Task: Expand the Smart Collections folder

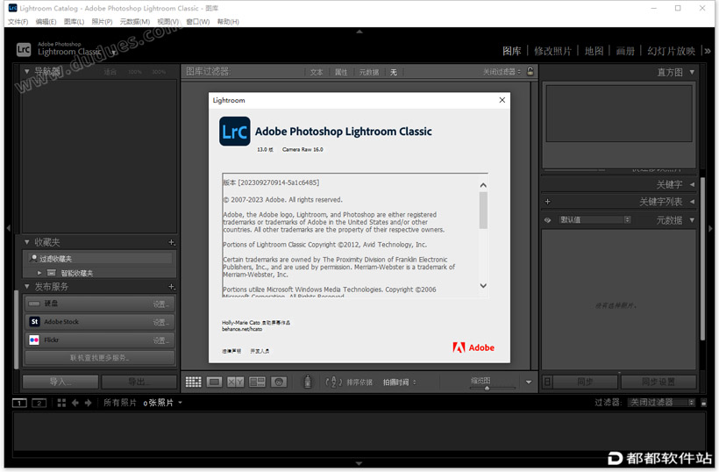Action: pos(39,273)
